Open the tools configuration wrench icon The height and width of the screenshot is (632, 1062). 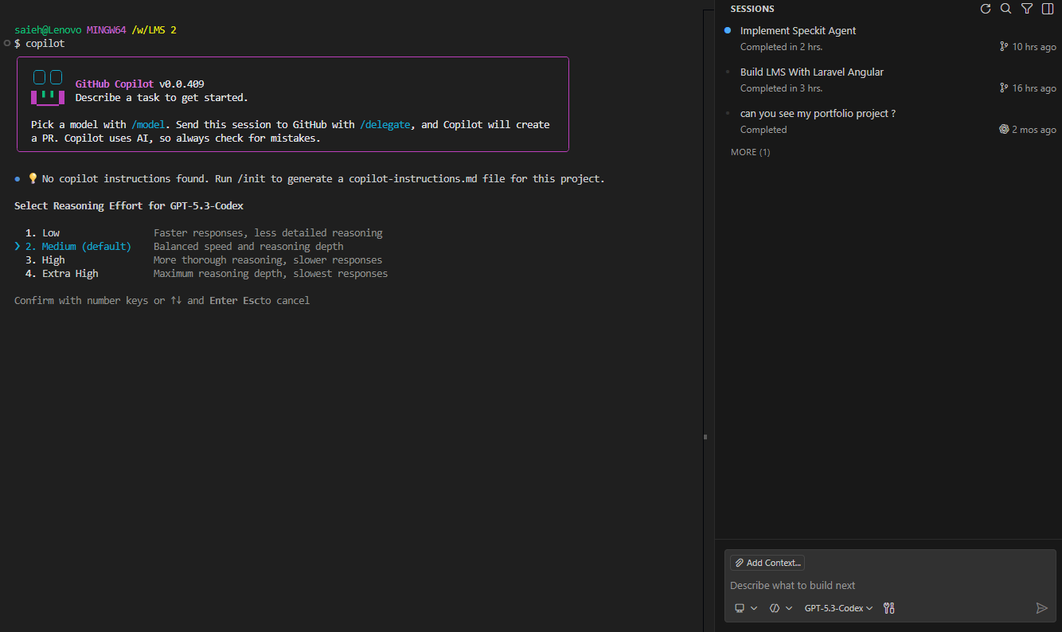[888, 607]
